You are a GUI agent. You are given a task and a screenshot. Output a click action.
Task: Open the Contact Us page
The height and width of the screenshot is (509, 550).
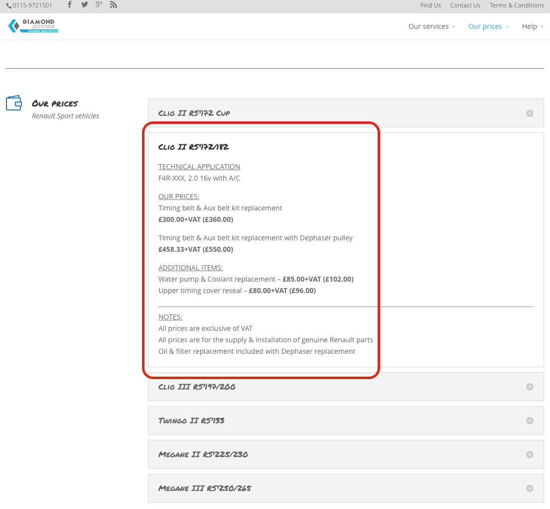point(465,5)
